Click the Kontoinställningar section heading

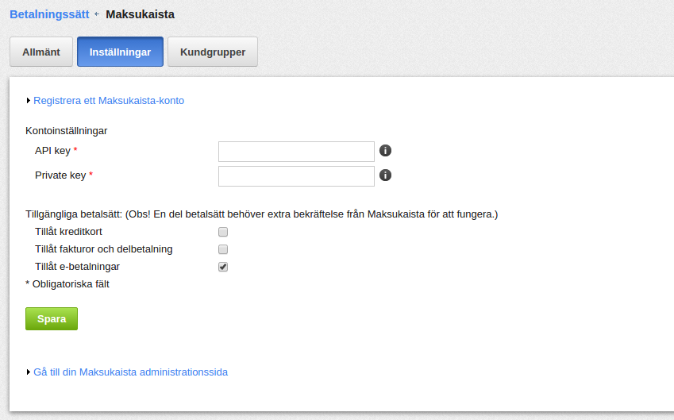pos(66,131)
